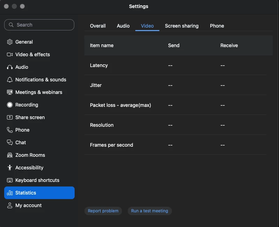This screenshot has width=279, height=227.
Task: Click the Zoom Rooms icon
Action: 10,155
